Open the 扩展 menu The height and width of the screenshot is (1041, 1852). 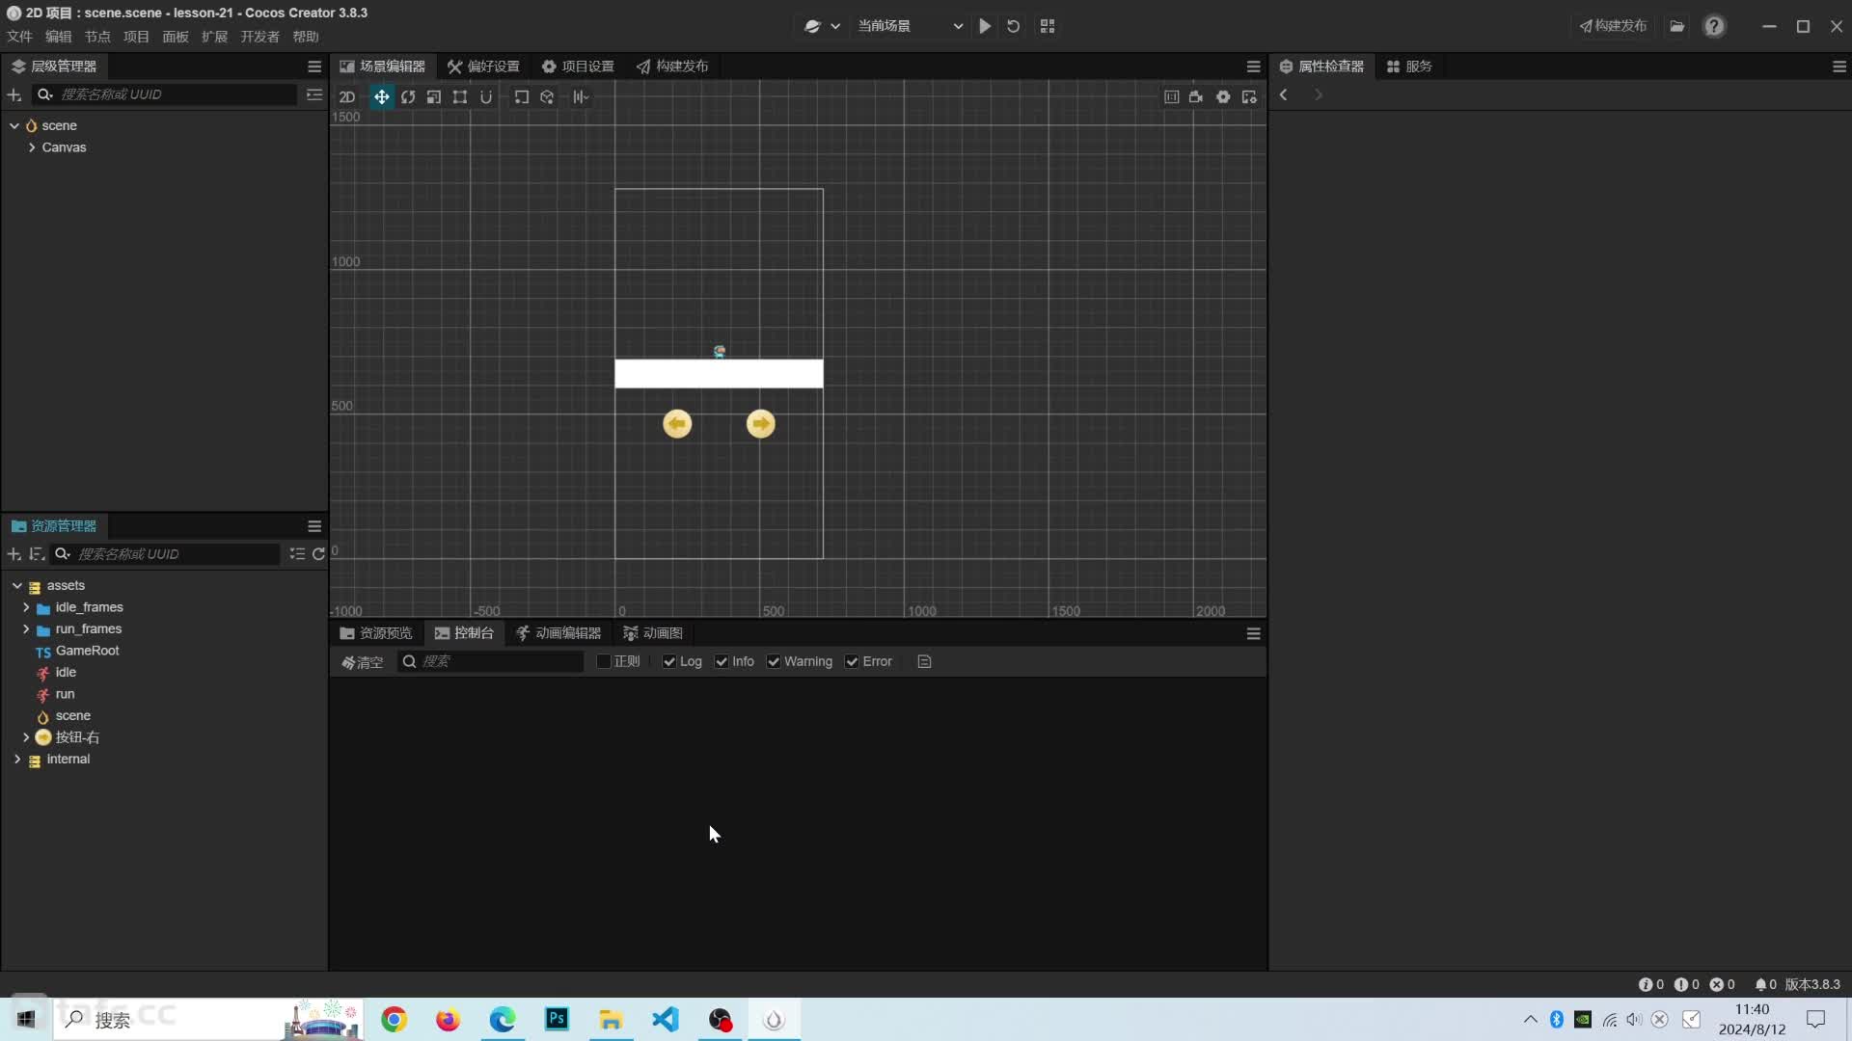[x=214, y=37]
